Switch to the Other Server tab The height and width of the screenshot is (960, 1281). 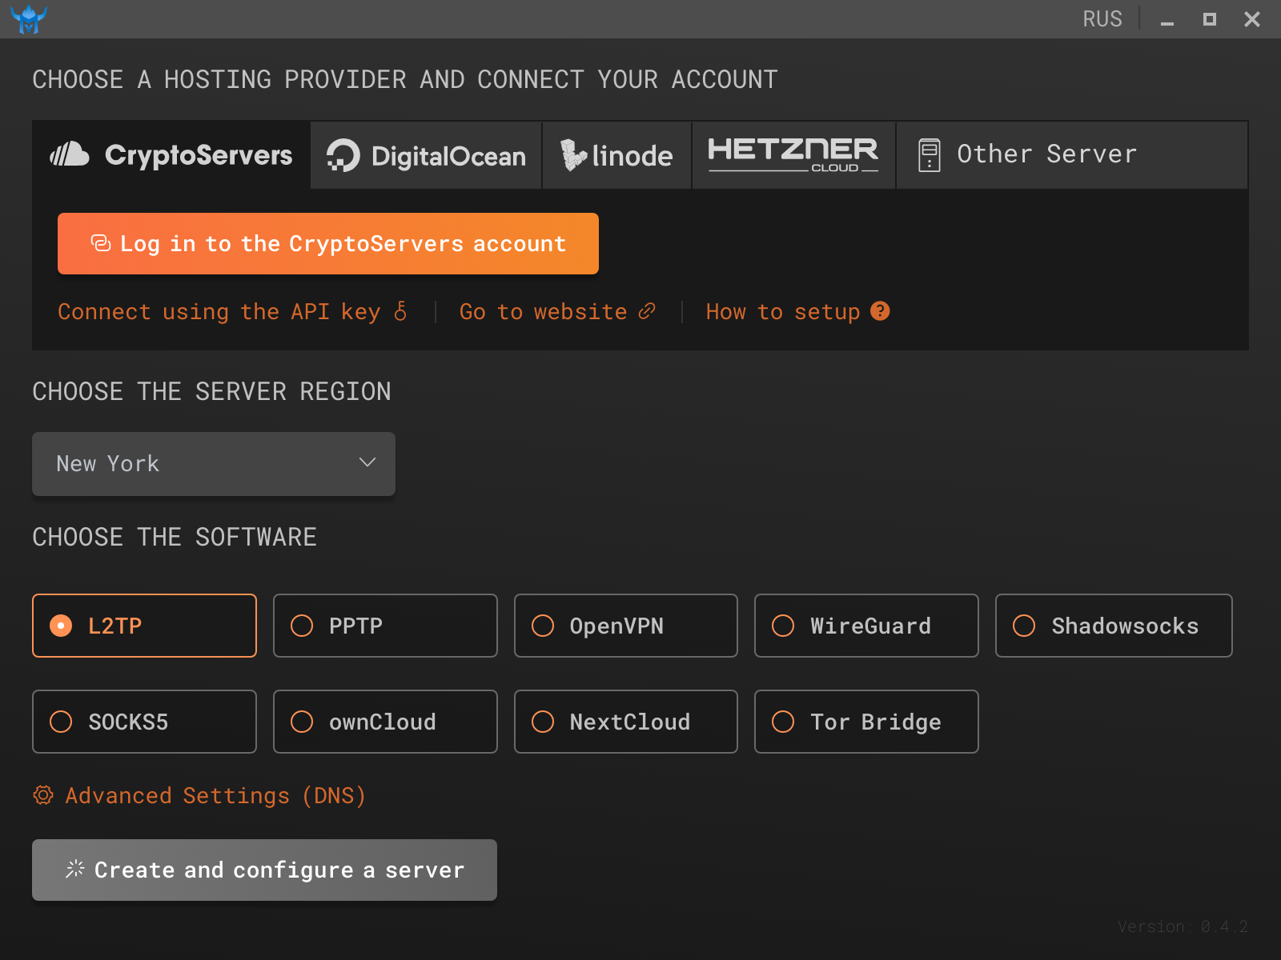1071,155
